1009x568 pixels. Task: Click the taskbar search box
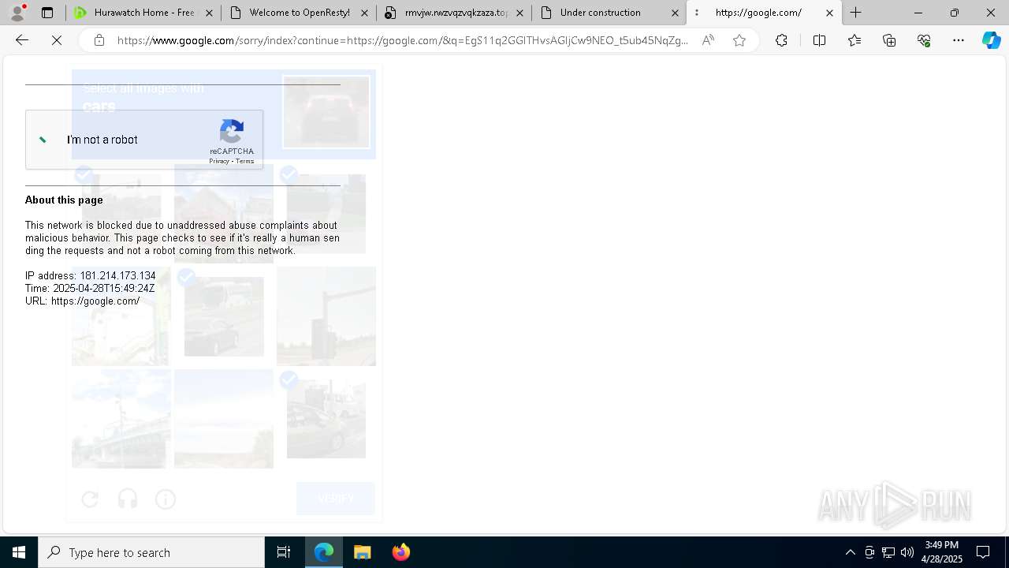[x=151, y=552]
